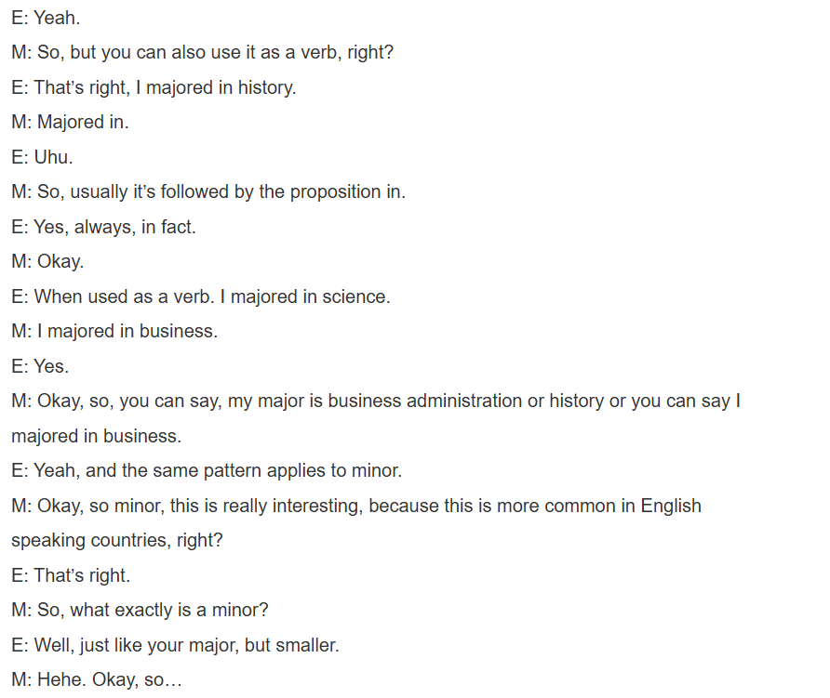830x698 pixels.
Task: Click the line mentioning "business administration or history"
Action: point(376,402)
